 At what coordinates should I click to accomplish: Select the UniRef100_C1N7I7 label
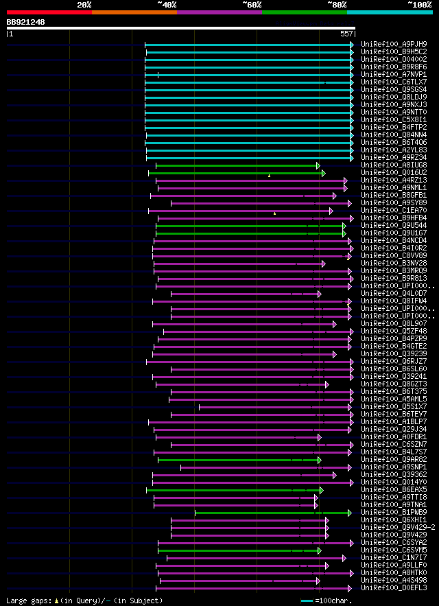pyautogui.click(x=394, y=558)
